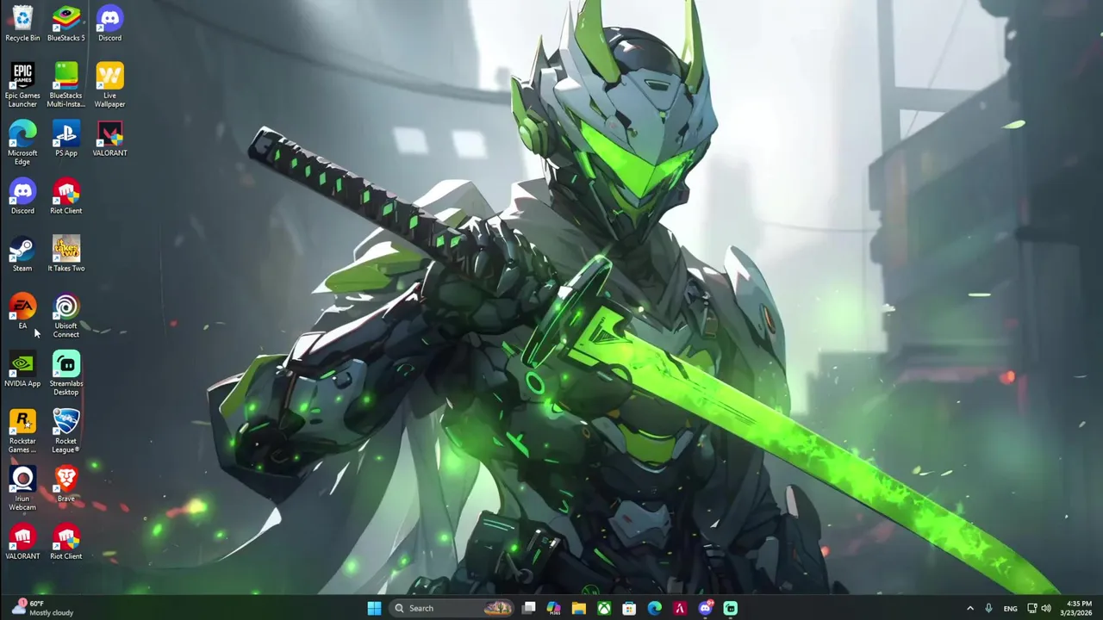Launch BlueStacks 5 from the desktop
Viewport: 1103px width, 620px height.
click(x=66, y=23)
